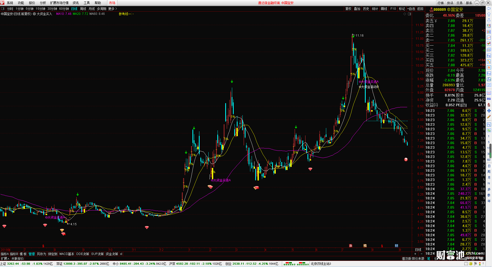Click the + zoom-in button below chart
The height and width of the screenshot is (267, 492).
point(415,254)
